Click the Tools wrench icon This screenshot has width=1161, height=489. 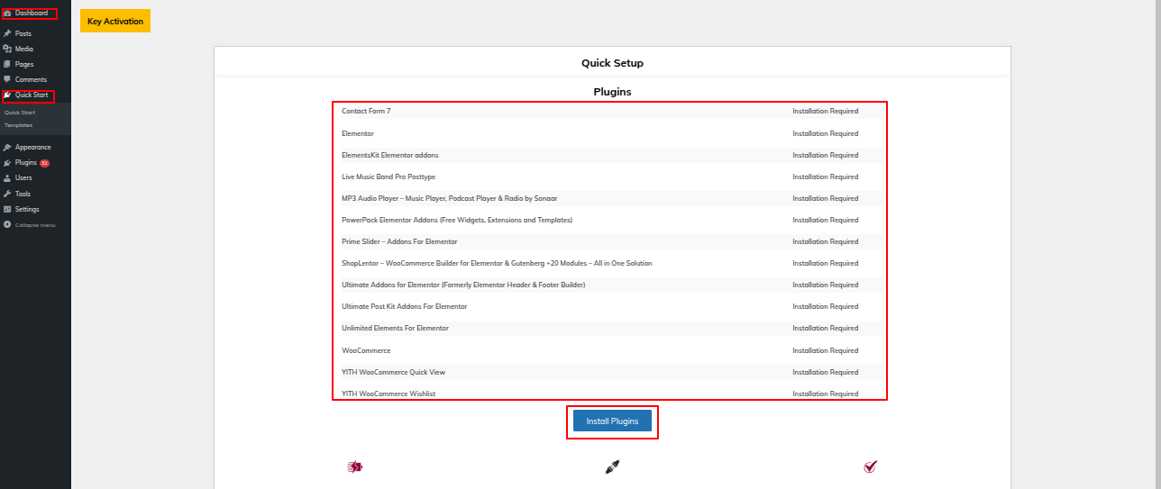[x=7, y=194]
